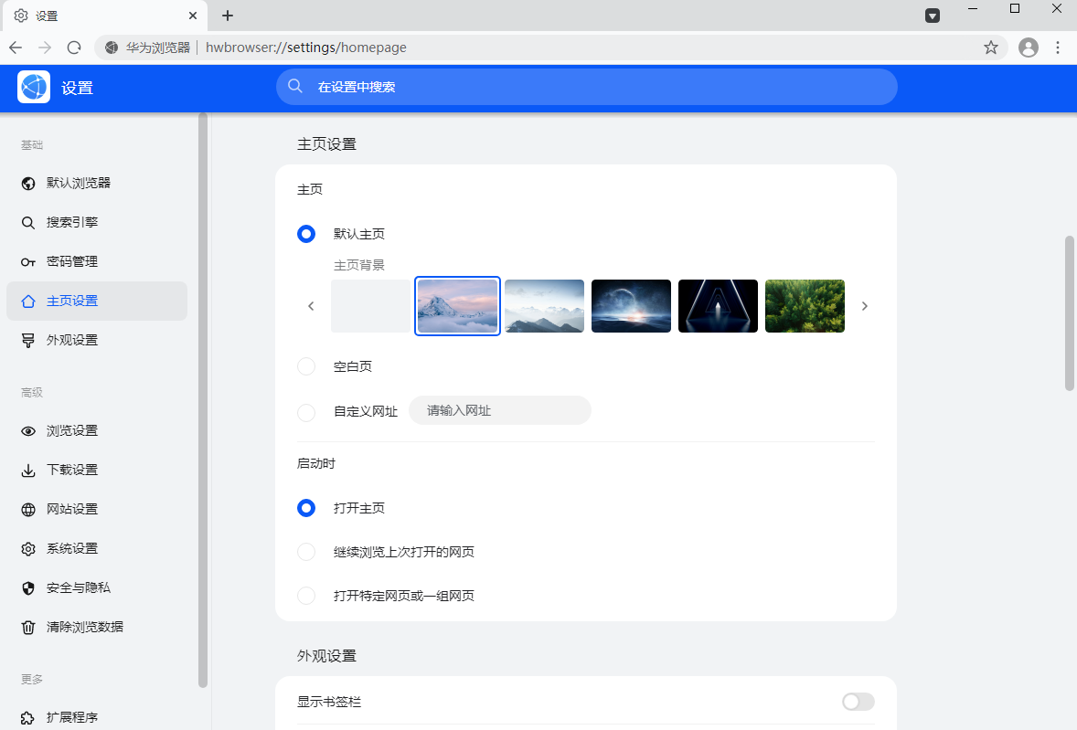Click the right arrow on homepage backgrounds

[x=864, y=306]
